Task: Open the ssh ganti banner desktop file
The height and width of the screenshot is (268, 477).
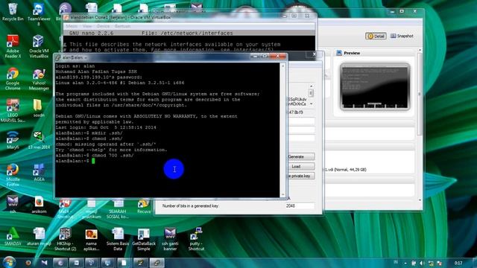Action: point(170,239)
